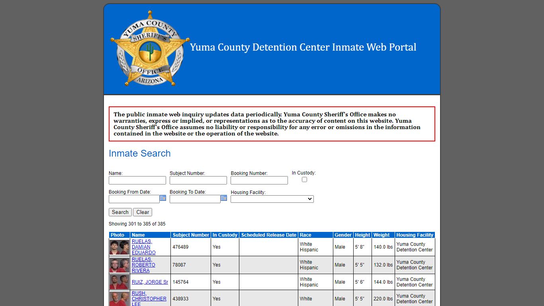
Task: Click the Housing Facility column header
Action: [x=415, y=235]
